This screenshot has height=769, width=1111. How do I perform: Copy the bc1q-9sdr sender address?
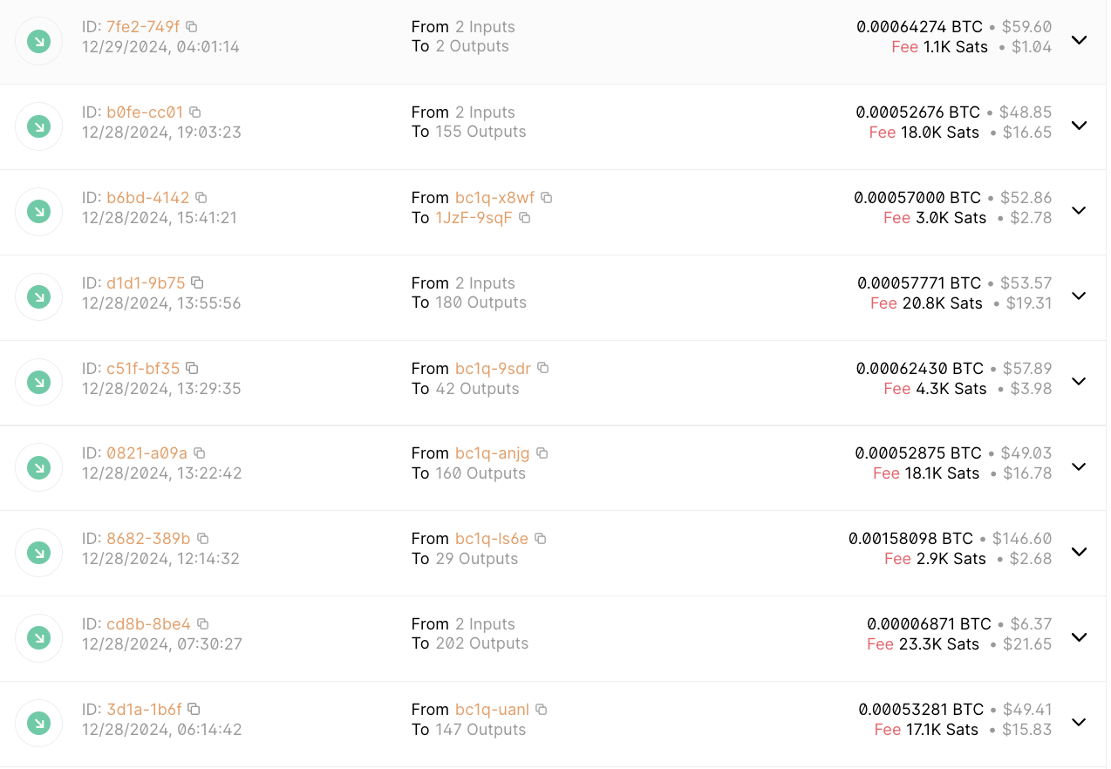[x=543, y=369]
